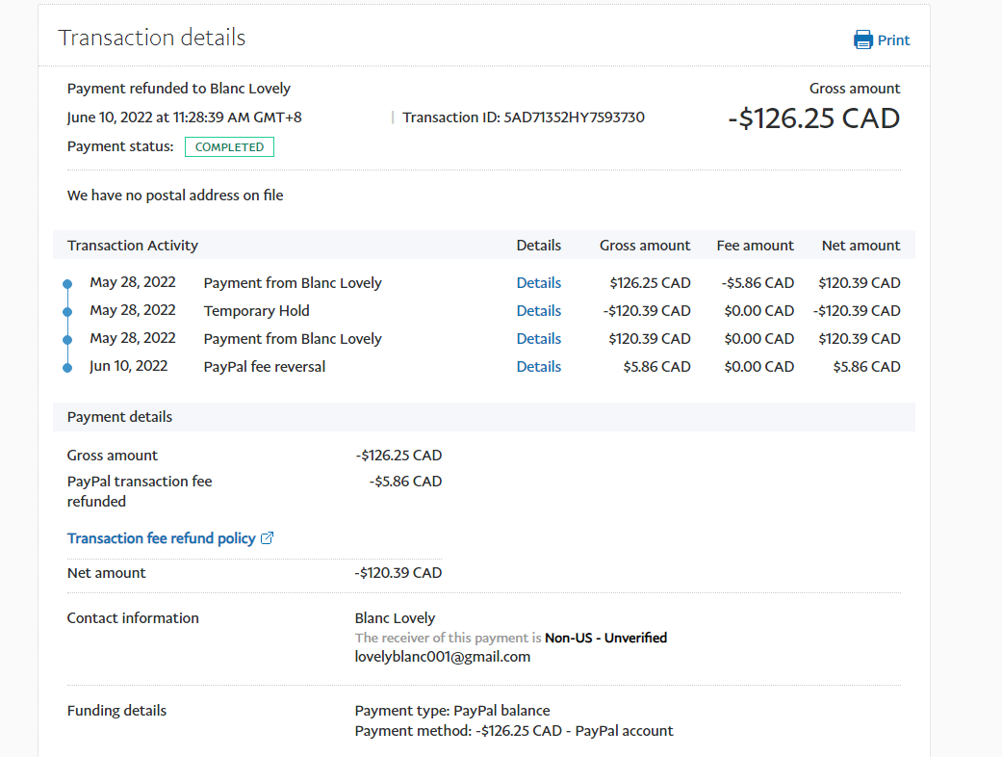Click the Payment details section header
The image size is (1002, 757).
click(x=119, y=417)
